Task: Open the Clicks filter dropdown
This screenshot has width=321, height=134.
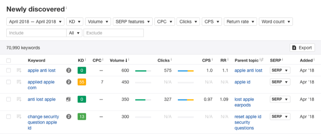Action: pos(188,22)
